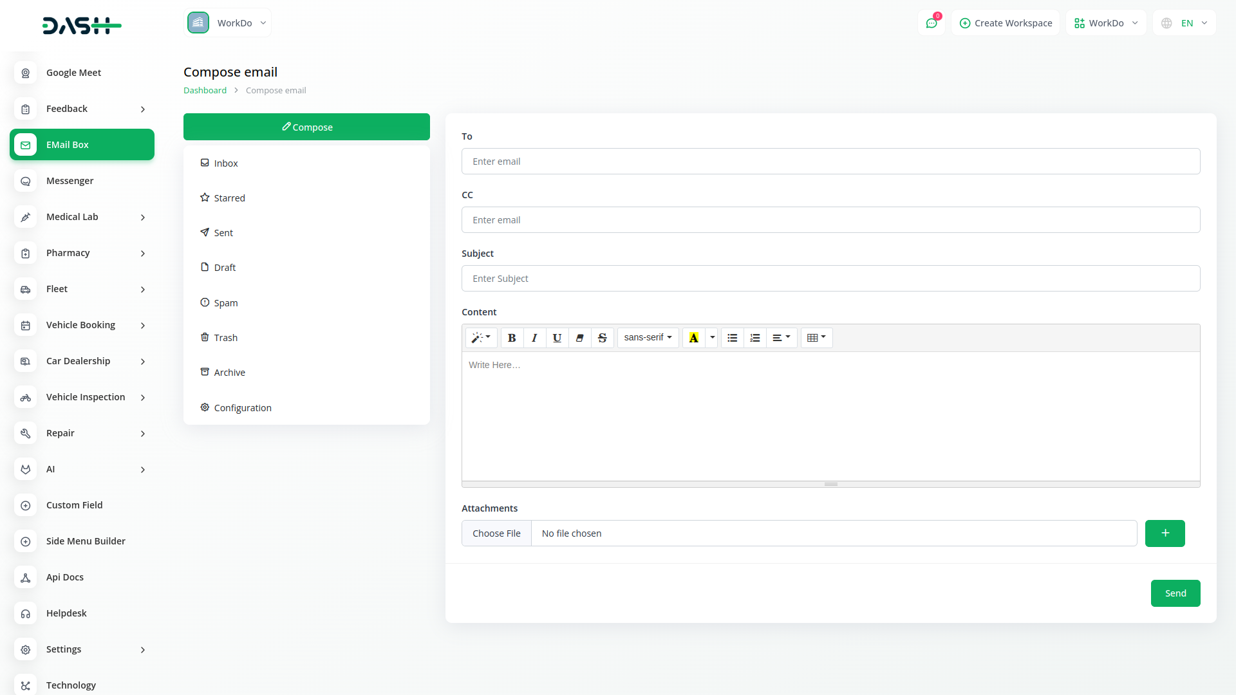The image size is (1236, 695).
Task: Open the Spam folder
Action: click(306, 303)
